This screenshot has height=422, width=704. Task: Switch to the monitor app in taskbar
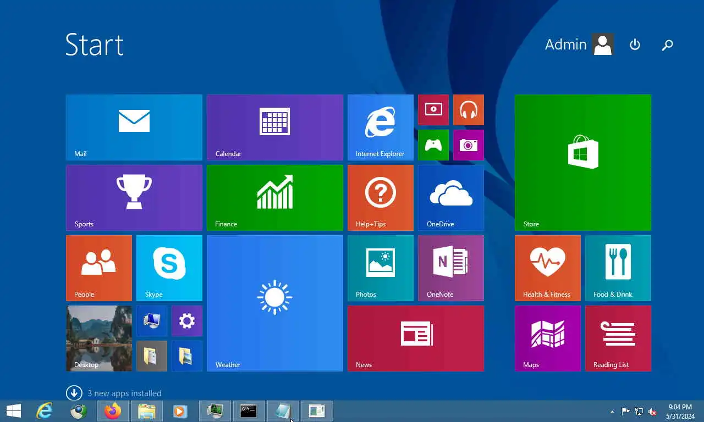215,411
